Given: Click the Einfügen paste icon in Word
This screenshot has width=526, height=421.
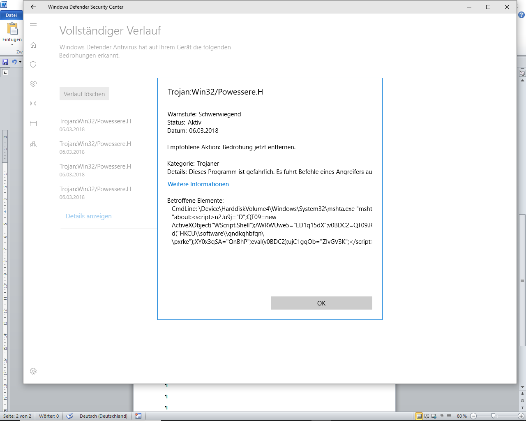Looking at the screenshot, I should tap(12, 29).
